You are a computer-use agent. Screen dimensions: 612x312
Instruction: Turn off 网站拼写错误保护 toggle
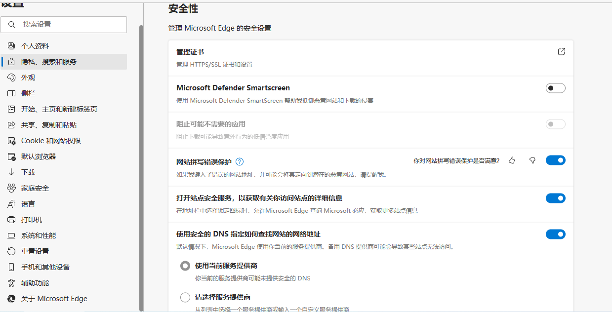point(556,160)
